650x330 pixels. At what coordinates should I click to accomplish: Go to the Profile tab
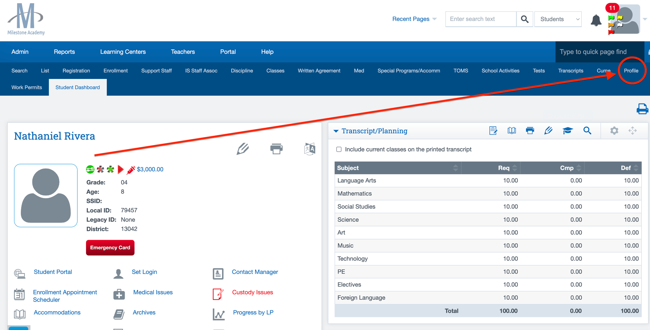[x=631, y=70]
